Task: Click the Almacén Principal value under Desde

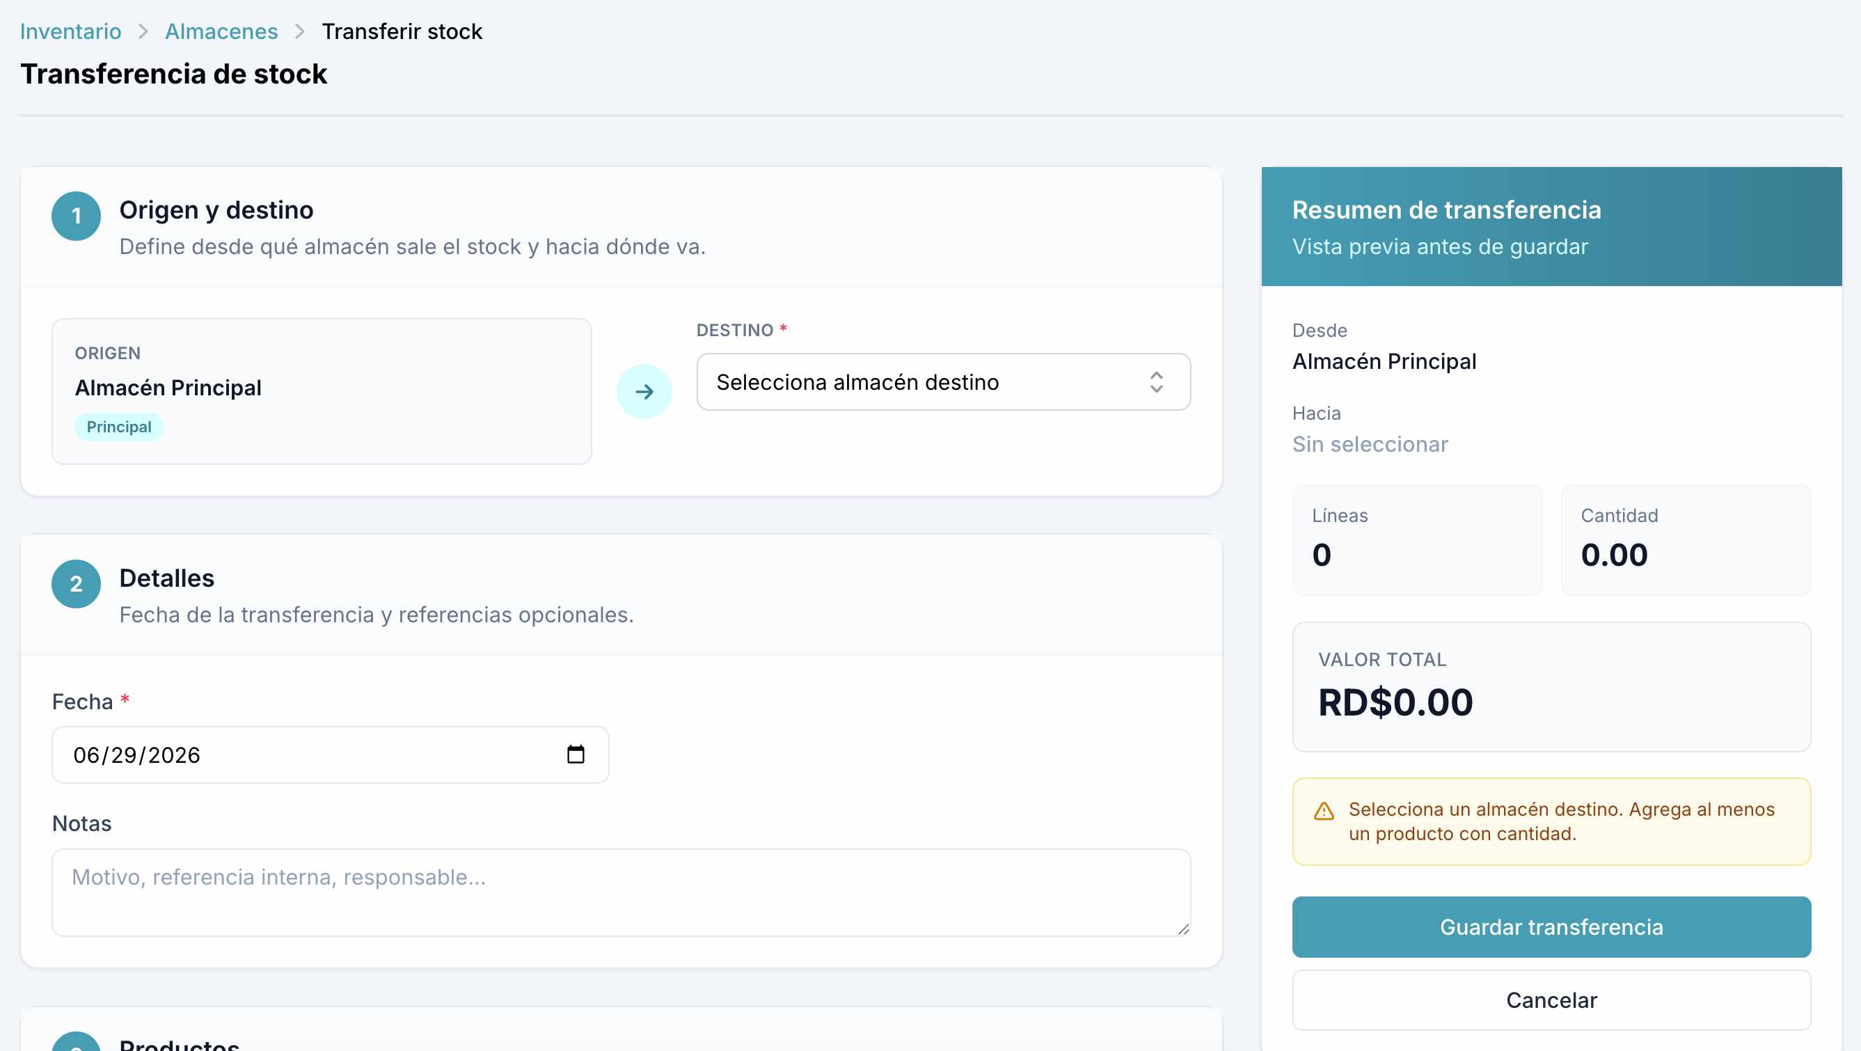Action: (1384, 361)
